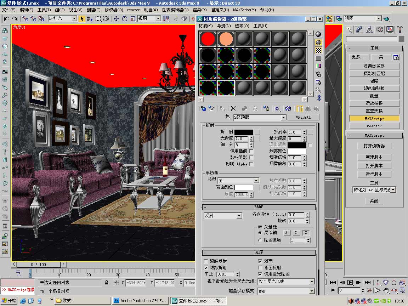Viewport: 408px width, 306px height.
Task: Click Get Material in material editor toolbar
Action: point(203,109)
